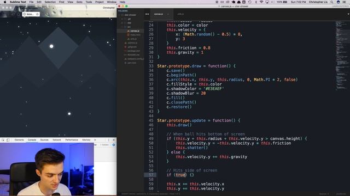Click the DevTools inspect element icon

point(3,140)
